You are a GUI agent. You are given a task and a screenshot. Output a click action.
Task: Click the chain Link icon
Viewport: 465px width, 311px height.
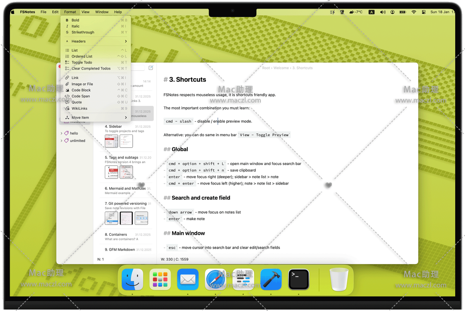(67, 78)
